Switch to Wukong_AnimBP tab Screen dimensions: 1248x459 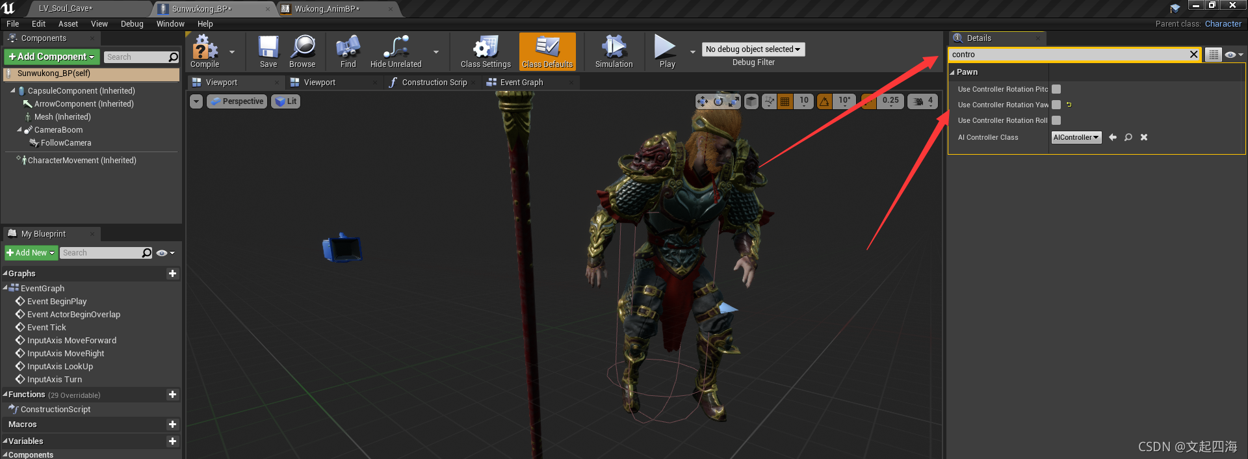327,9
